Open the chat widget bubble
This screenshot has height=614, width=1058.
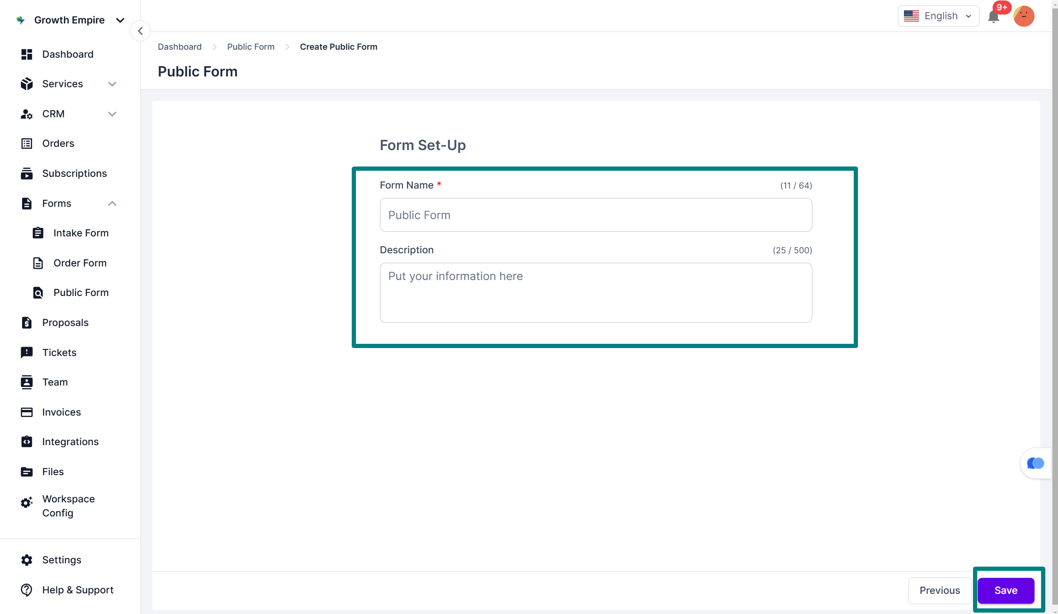(x=1035, y=463)
